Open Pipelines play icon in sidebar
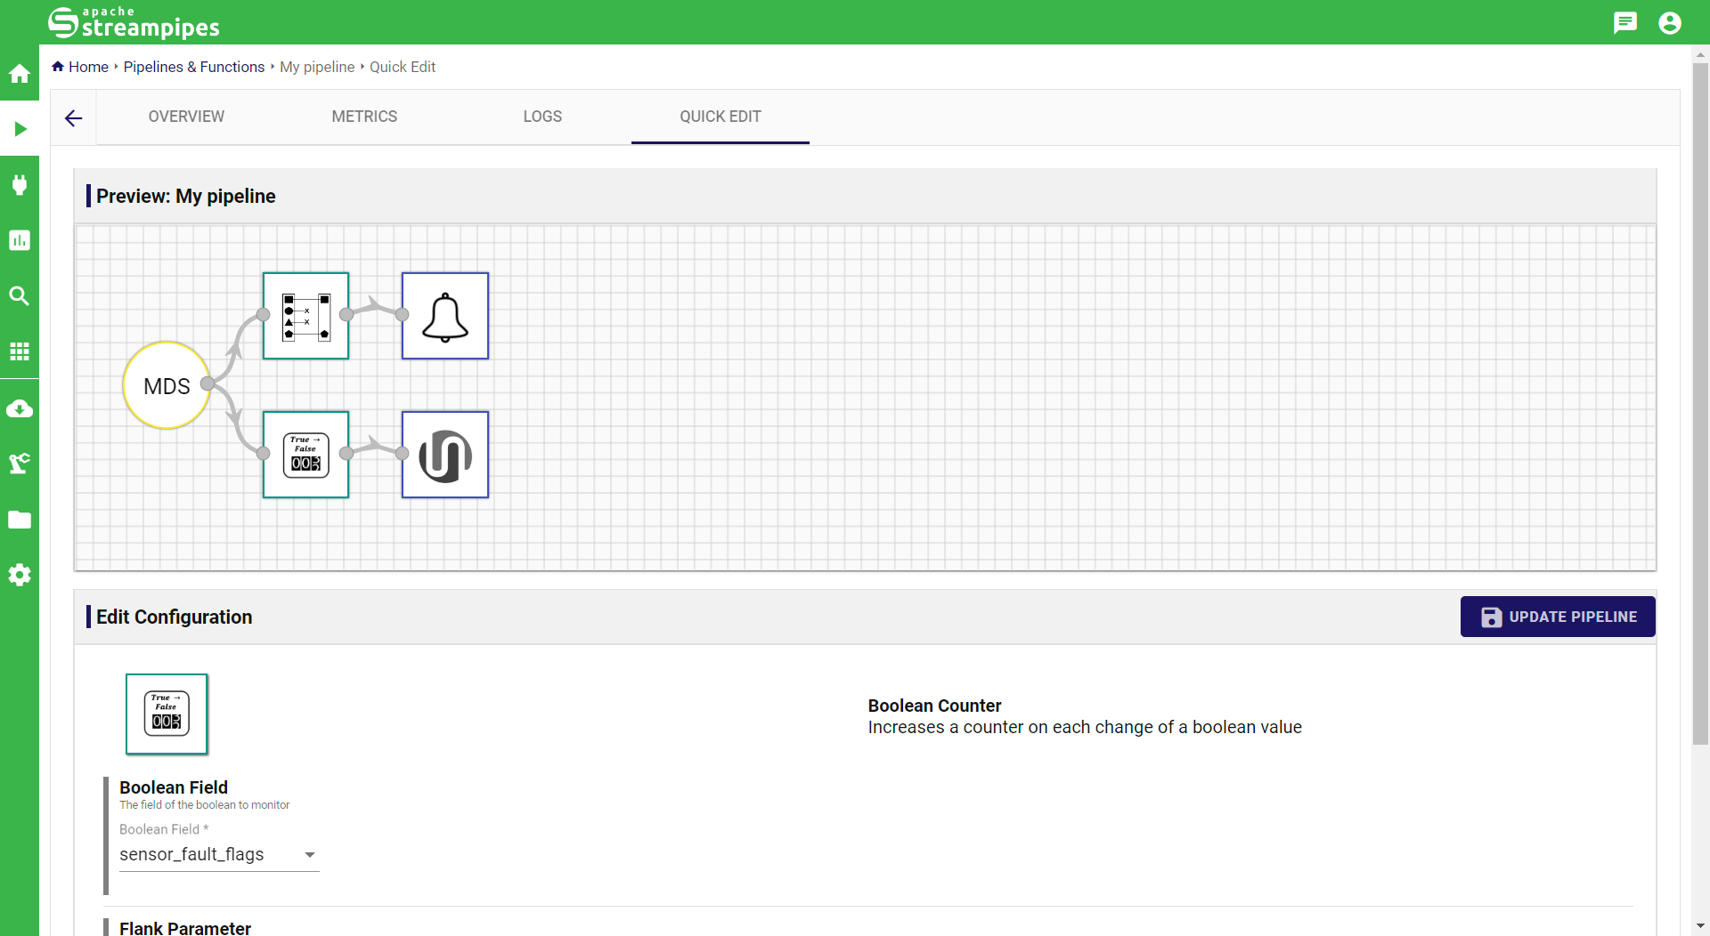 point(20,129)
